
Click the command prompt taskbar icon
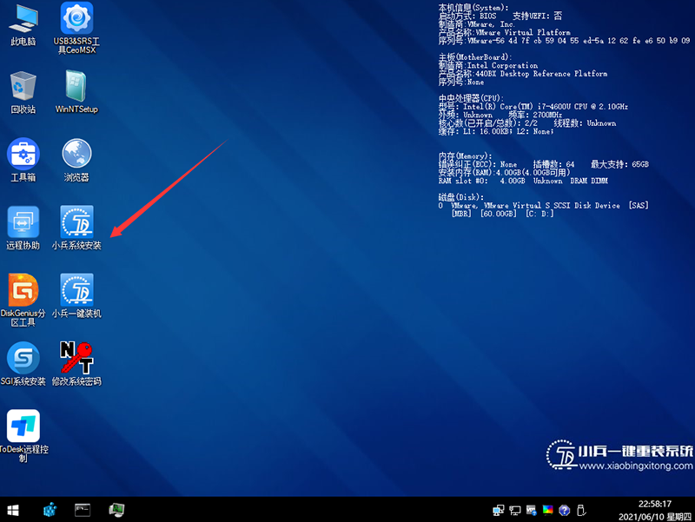(83, 509)
